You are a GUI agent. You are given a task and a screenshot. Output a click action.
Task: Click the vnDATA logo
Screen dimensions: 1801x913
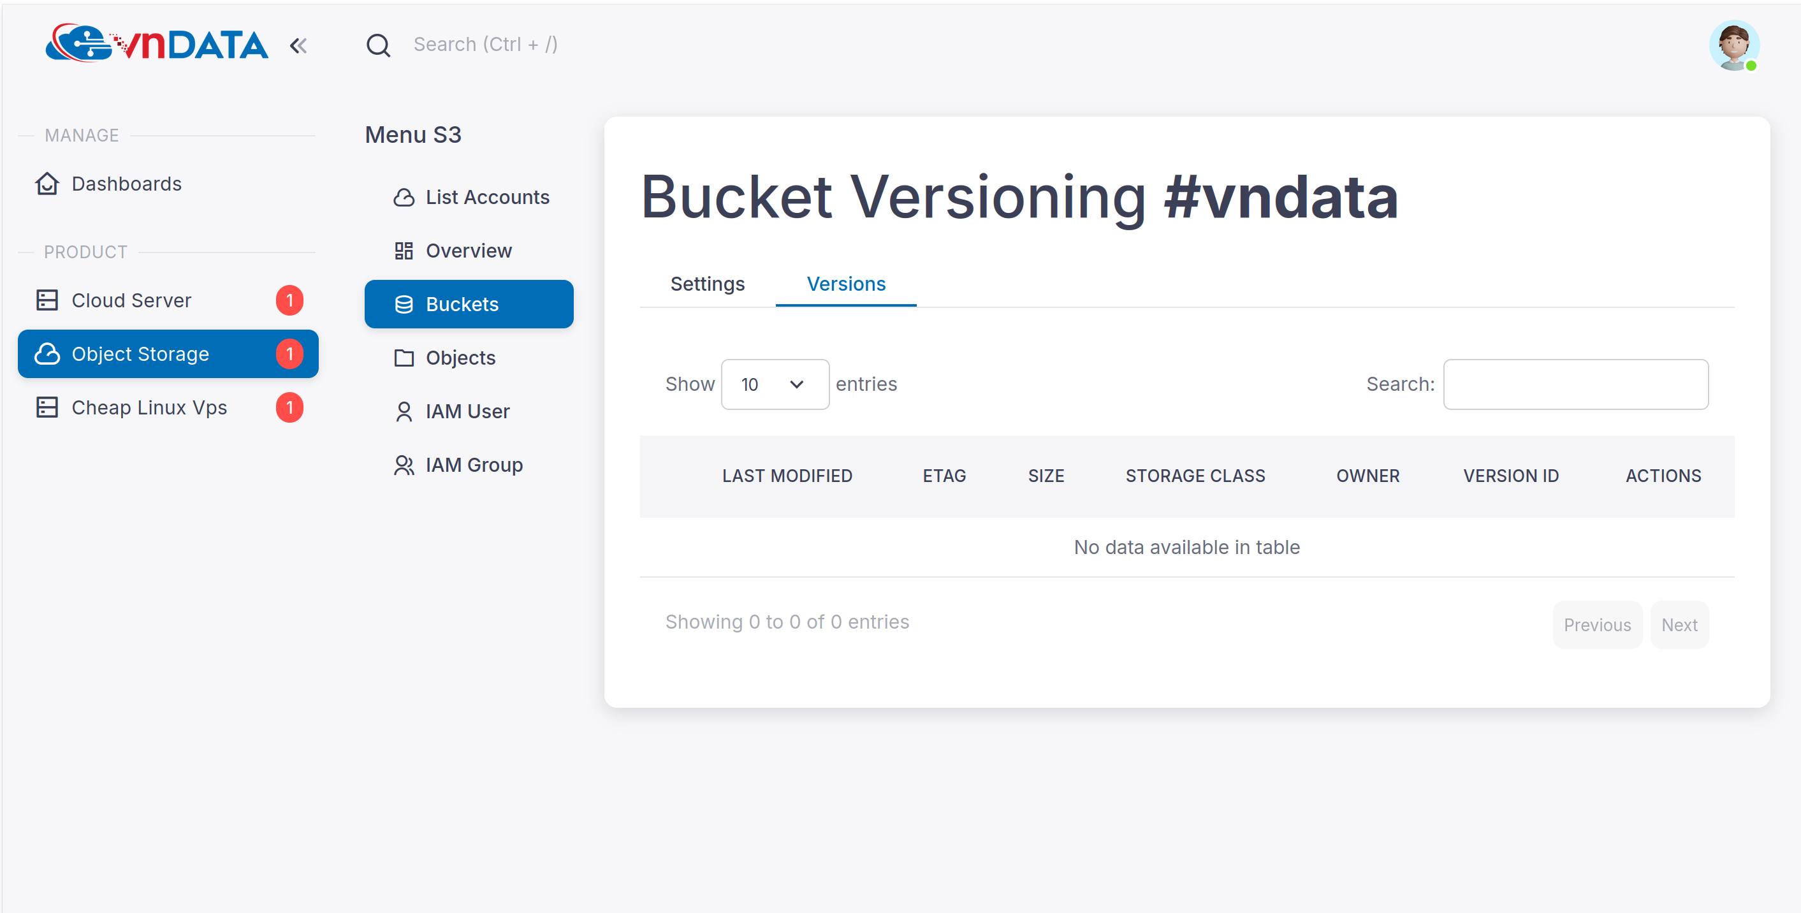coord(157,44)
